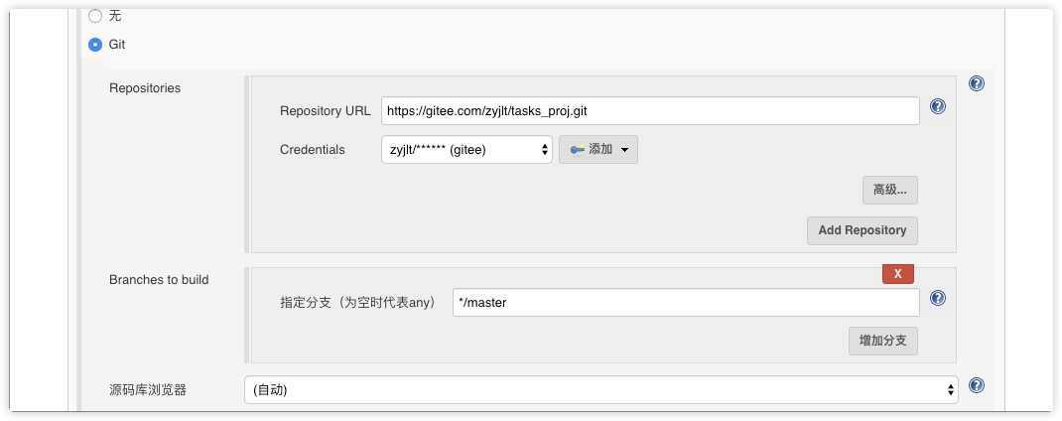The image size is (1062, 421).
Task: Open help for the Repositories section
Action: pos(976,83)
